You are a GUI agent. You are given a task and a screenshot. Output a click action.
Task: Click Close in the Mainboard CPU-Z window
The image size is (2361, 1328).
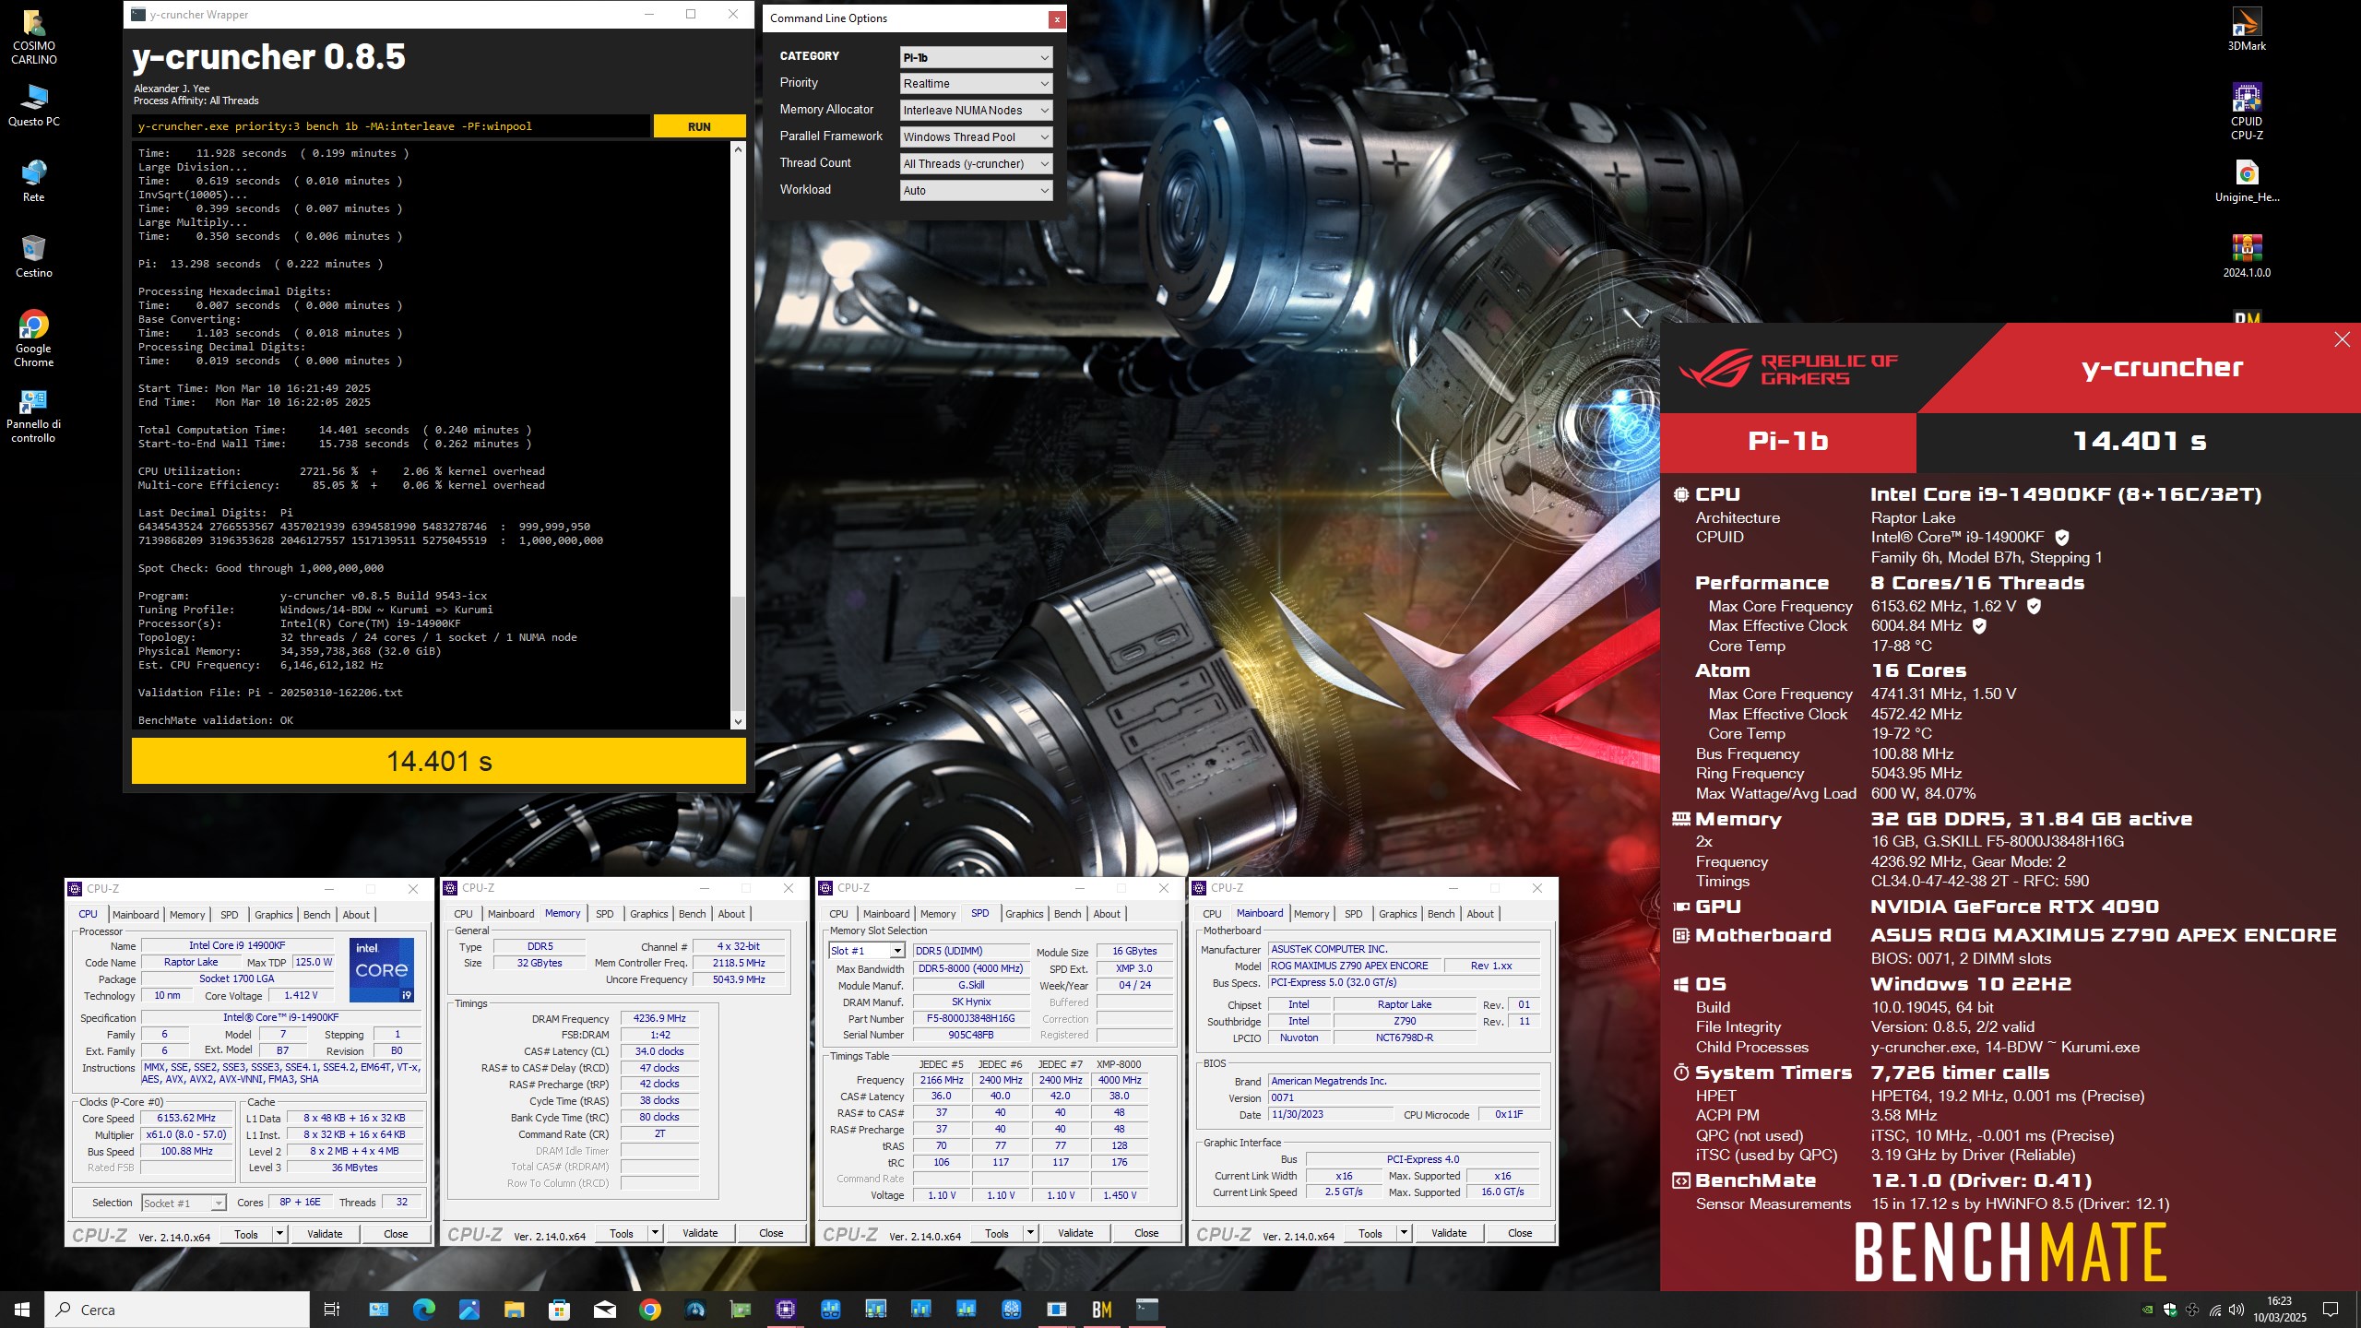tap(1520, 1233)
